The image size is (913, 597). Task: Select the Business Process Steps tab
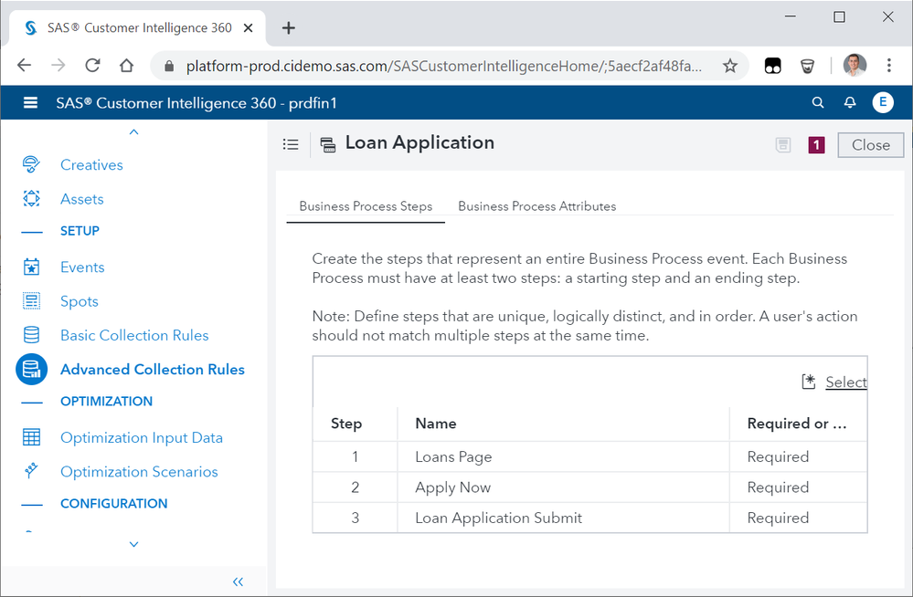tap(366, 206)
